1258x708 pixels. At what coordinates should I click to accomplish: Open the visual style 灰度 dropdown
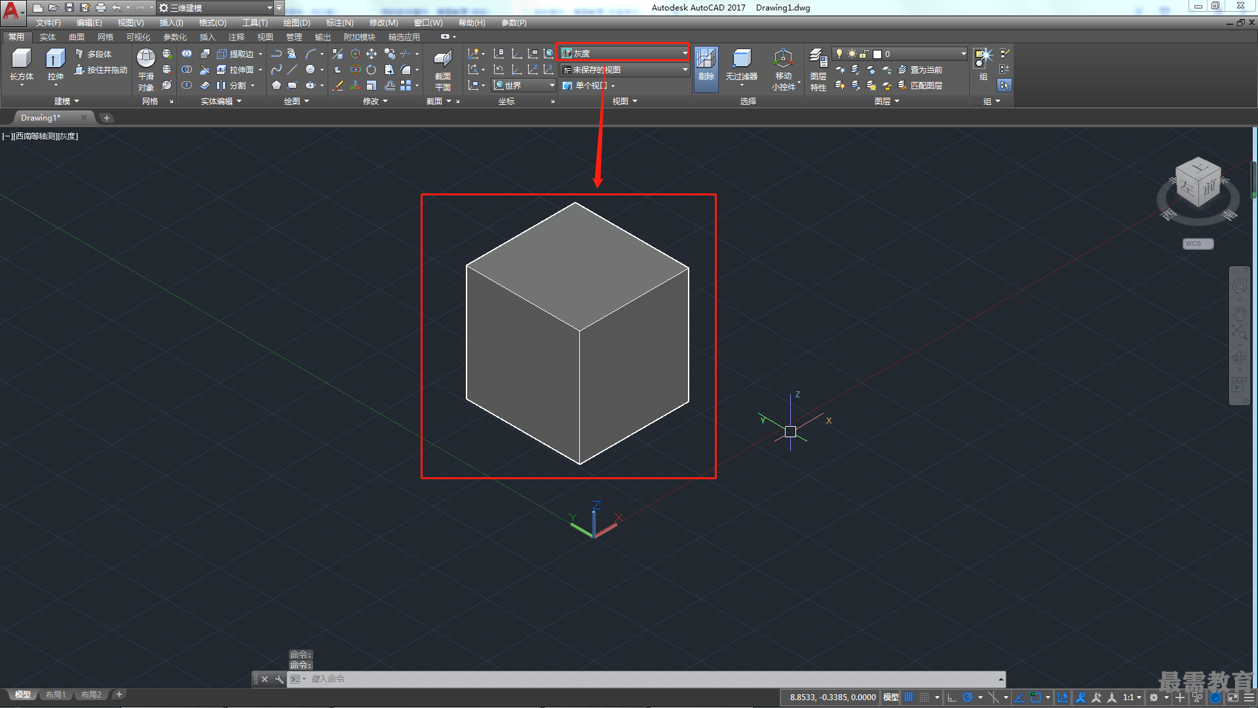click(624, 53)
